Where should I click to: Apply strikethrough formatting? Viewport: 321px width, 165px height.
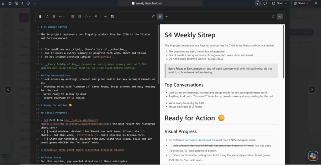pos(54,16)
